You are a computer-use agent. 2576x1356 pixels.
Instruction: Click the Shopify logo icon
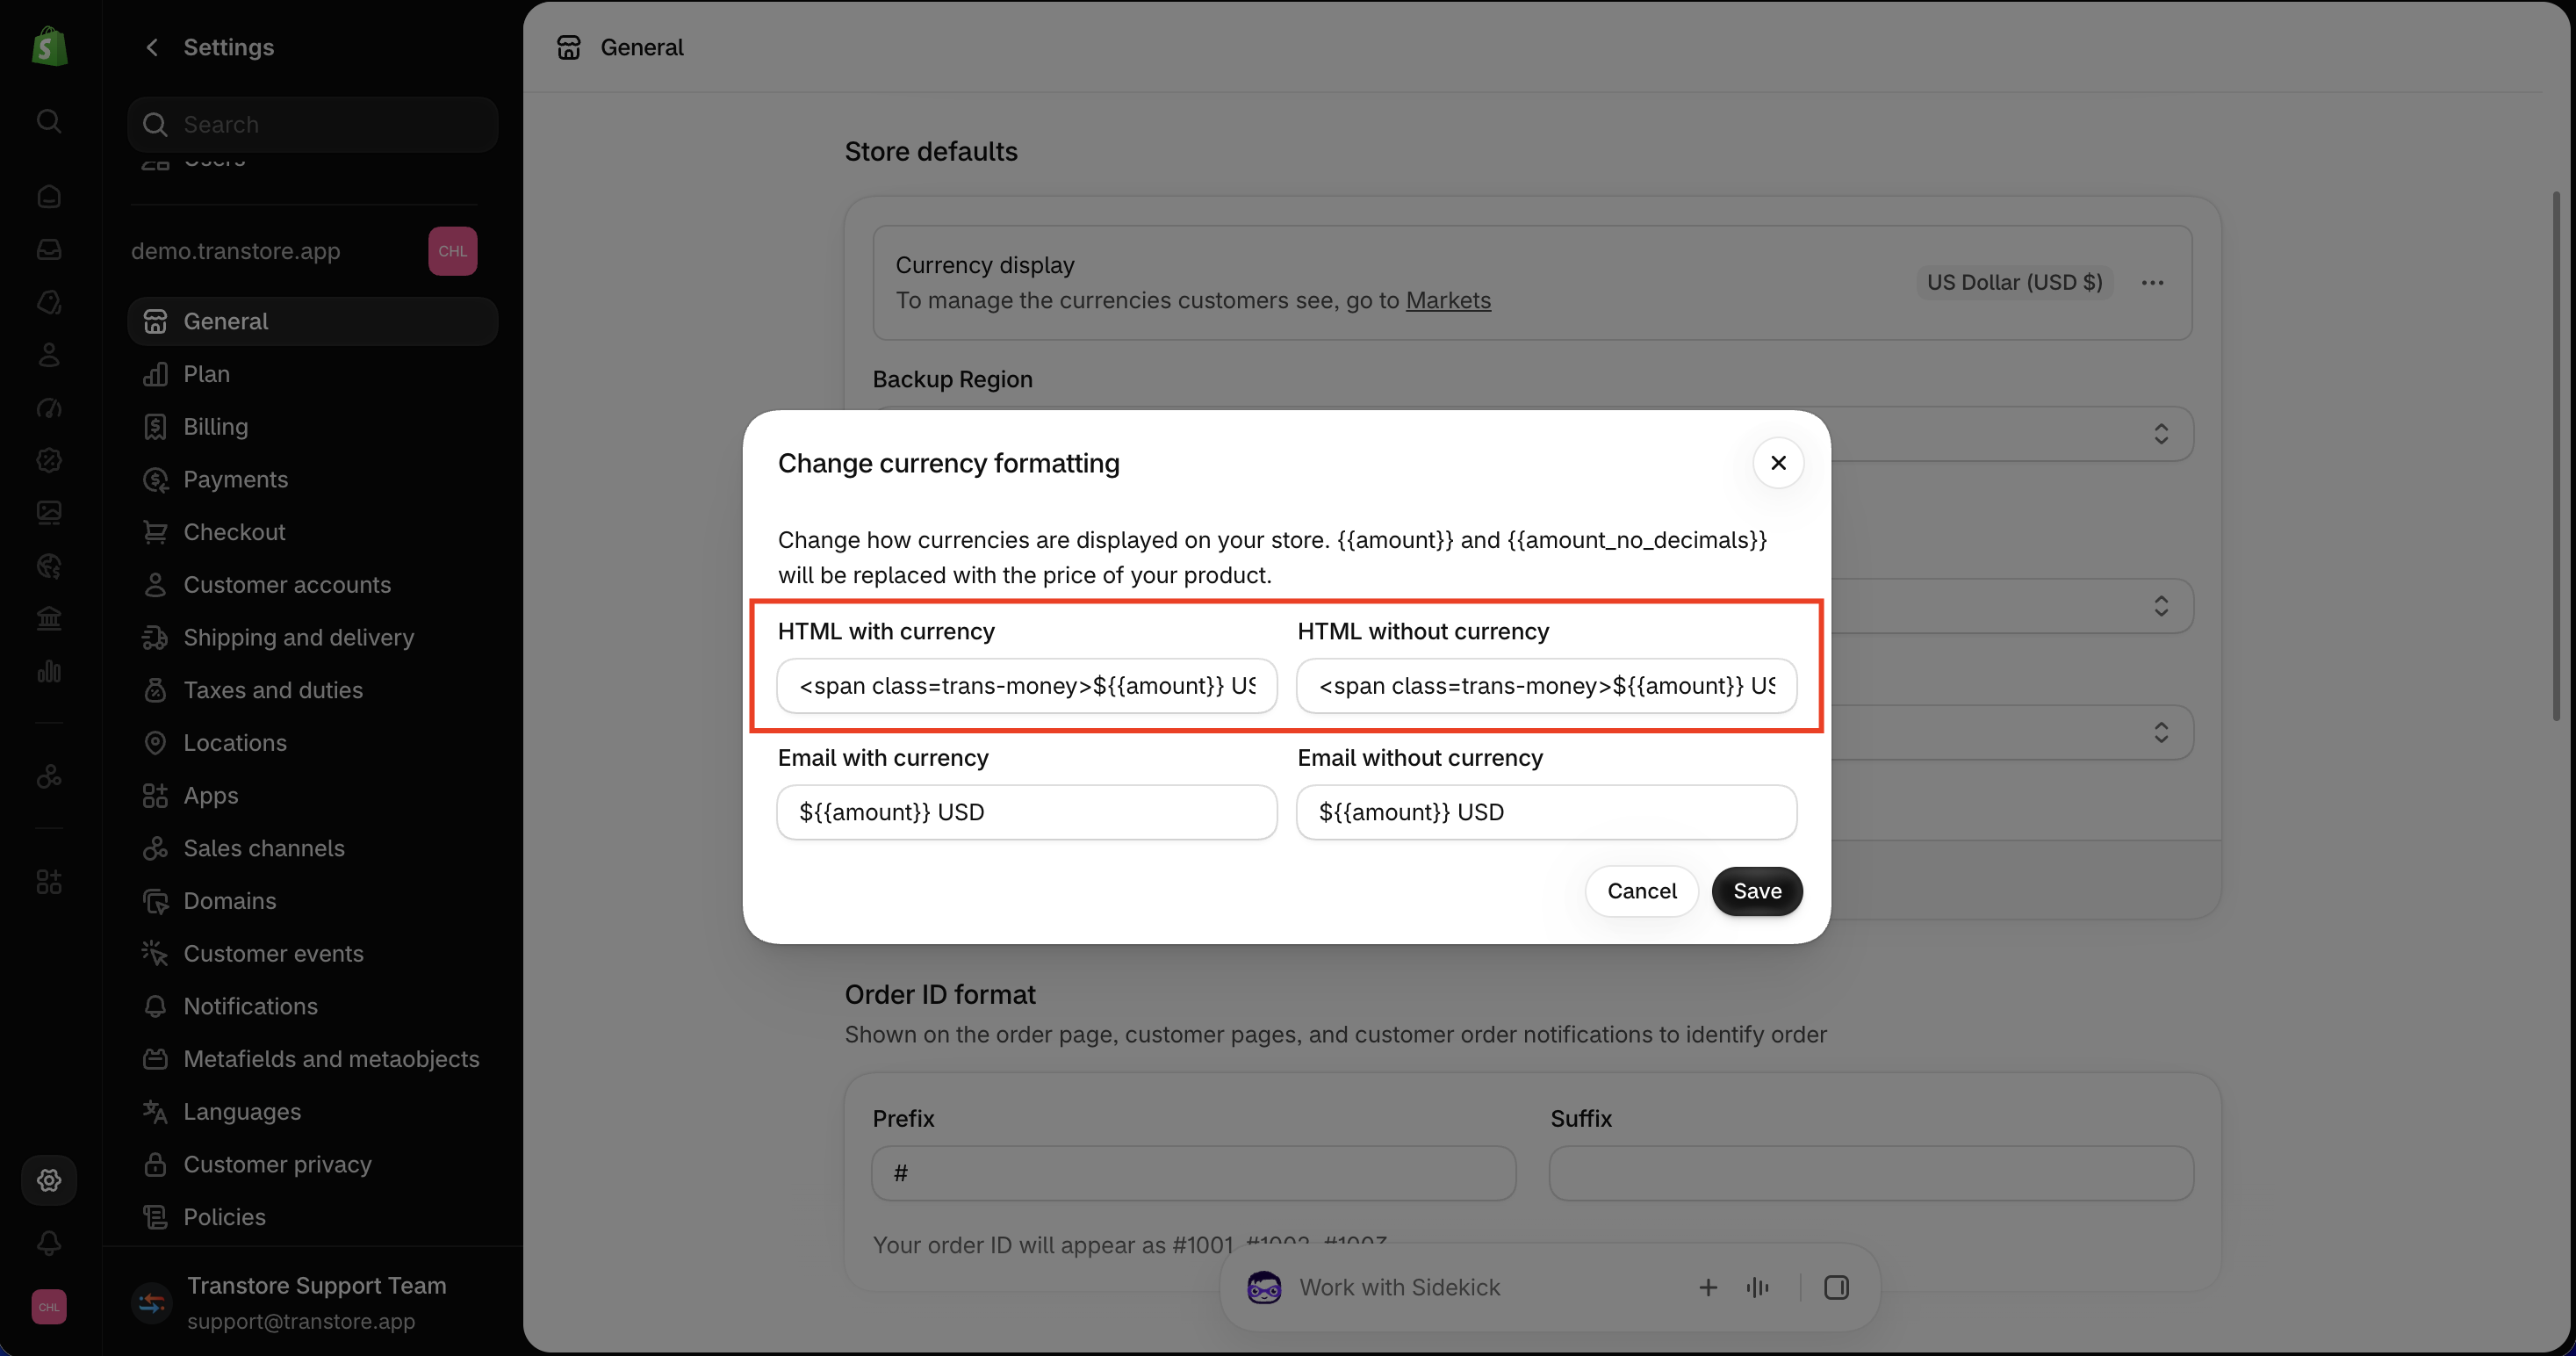49,47
